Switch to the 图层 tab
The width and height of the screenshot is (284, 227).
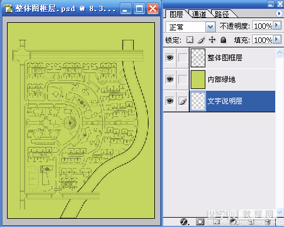point(177,14)
